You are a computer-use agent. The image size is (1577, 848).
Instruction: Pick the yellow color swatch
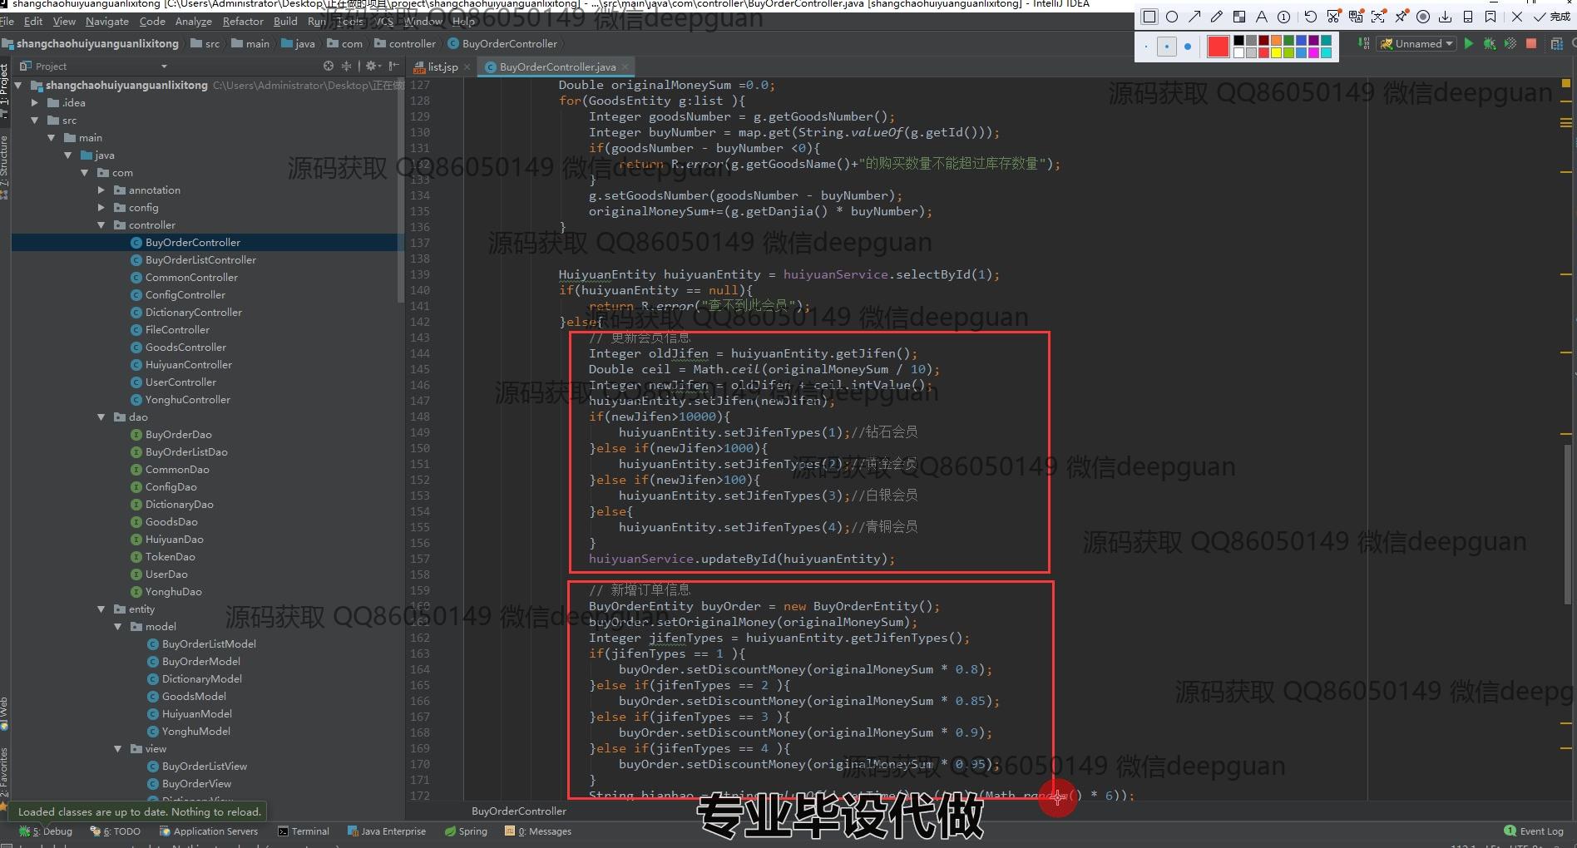[1276, 52]
